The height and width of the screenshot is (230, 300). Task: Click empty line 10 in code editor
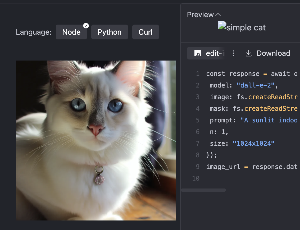pos(238,178)
